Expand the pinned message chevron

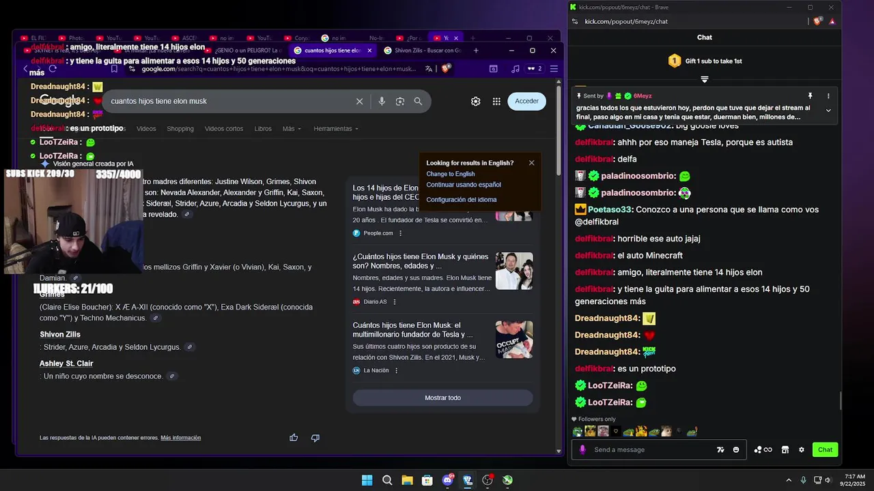click(x=828, y=110)
